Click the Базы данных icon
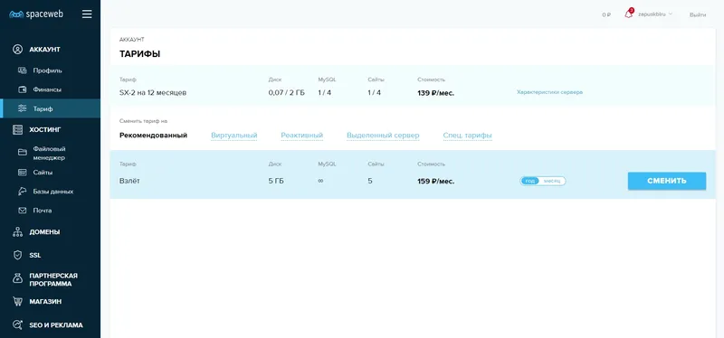Viewport: 724px width, 338px height. [x=22, y=192]
